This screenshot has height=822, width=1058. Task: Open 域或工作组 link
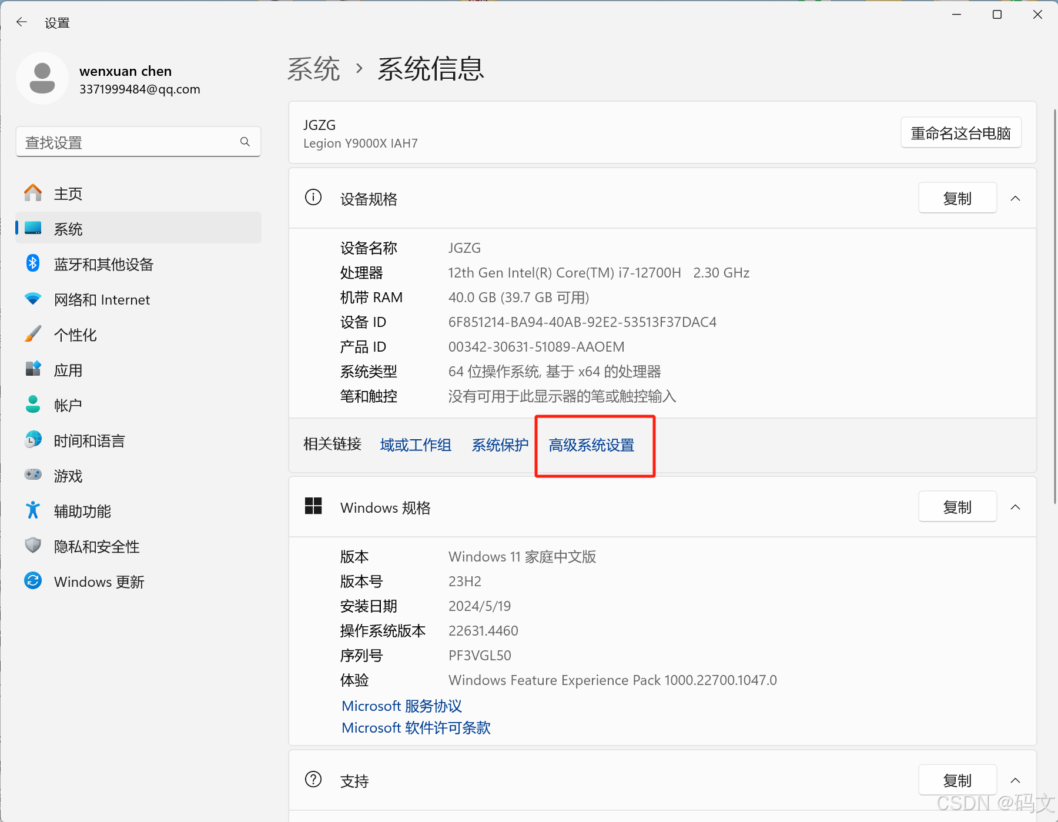pyautogui.click(x=416, y=445)
